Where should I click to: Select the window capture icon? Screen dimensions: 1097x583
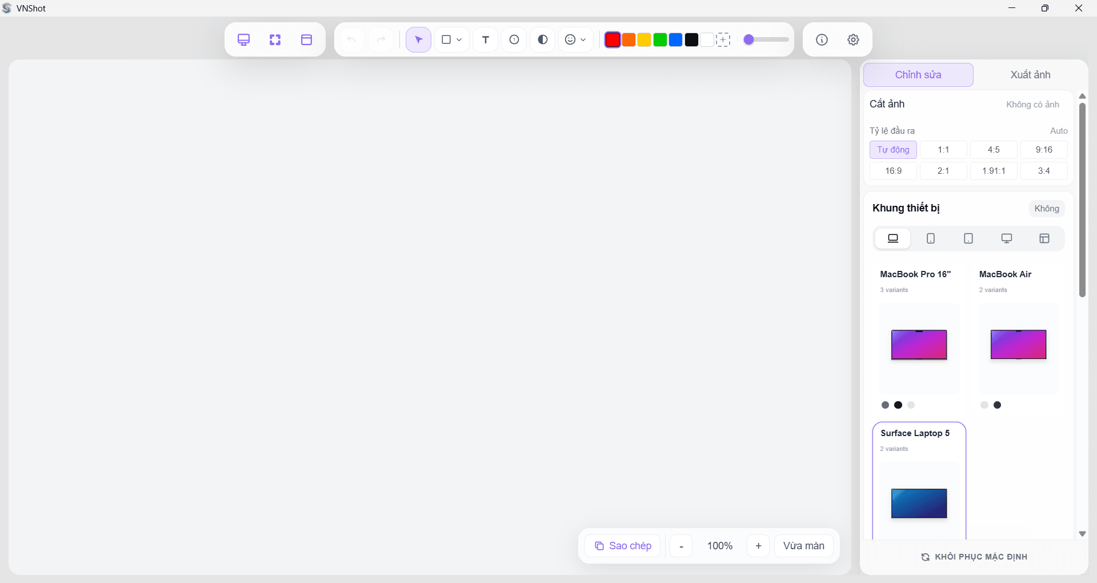click(306, 39)
